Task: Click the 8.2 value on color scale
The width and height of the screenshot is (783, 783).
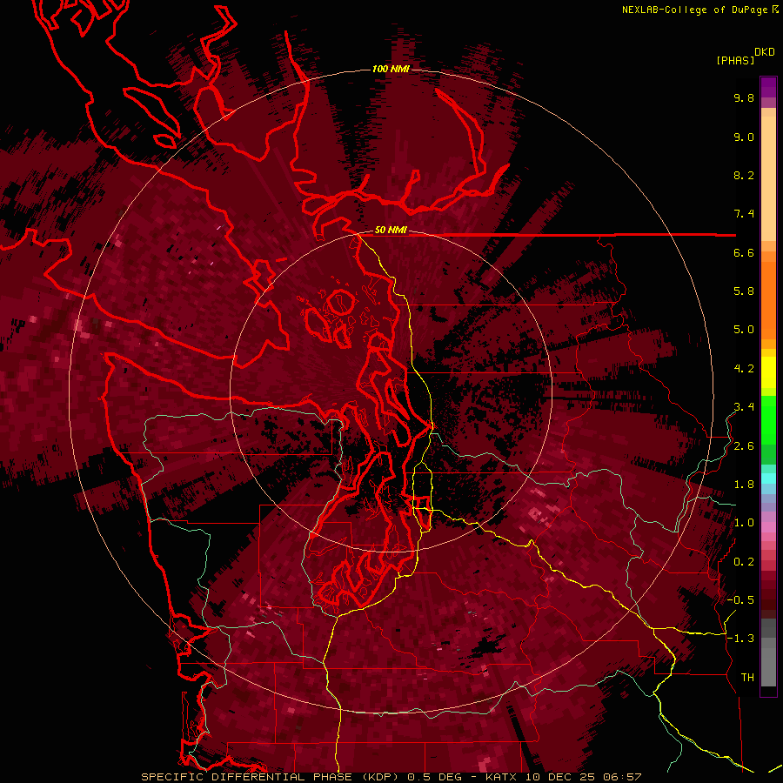Action: pyautogui.click(x=744, y=175)
